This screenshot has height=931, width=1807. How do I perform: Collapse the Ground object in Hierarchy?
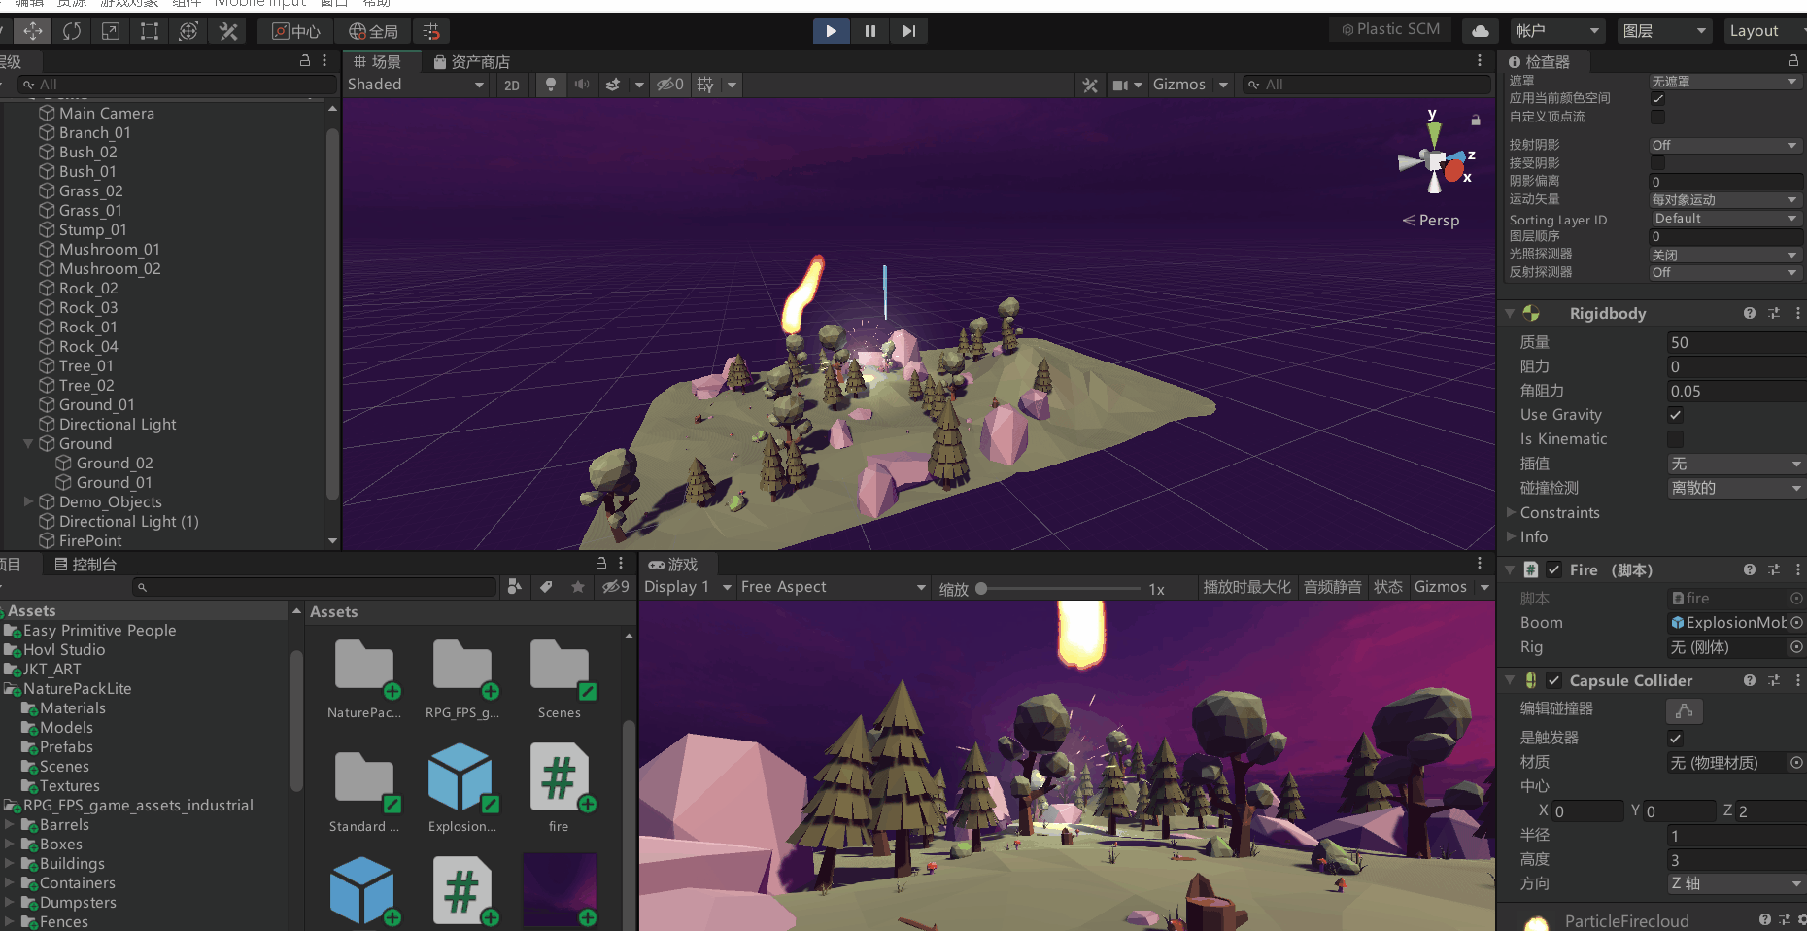pyautogui.click(x=28, y=443)
